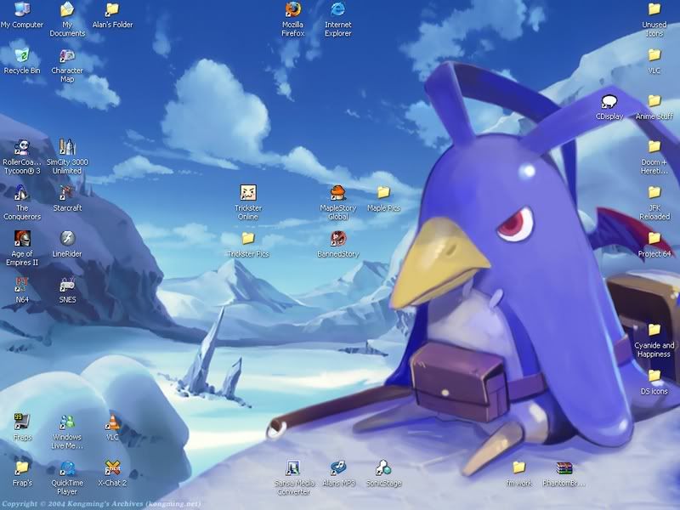This screenshot has height=510, width=680.
Task: Select the Character Map shortcut
Action: [67, 65]
